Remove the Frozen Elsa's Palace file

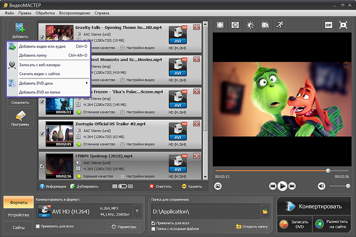[197, 92]
